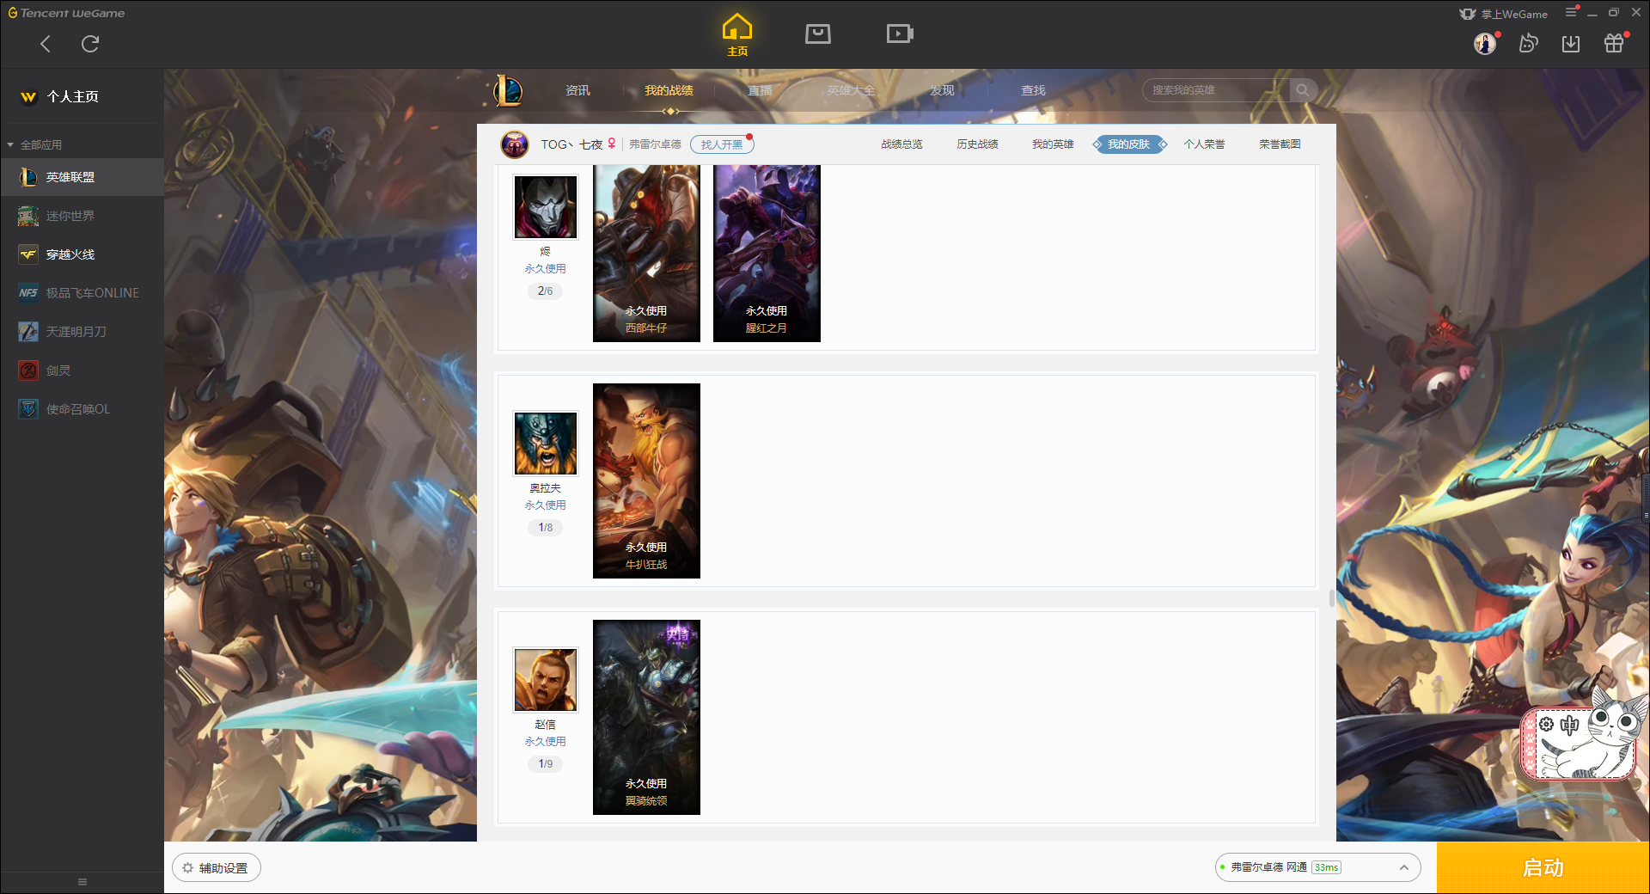
Task: Click the League of Legends logo icon
Action: tap(508, 90)
